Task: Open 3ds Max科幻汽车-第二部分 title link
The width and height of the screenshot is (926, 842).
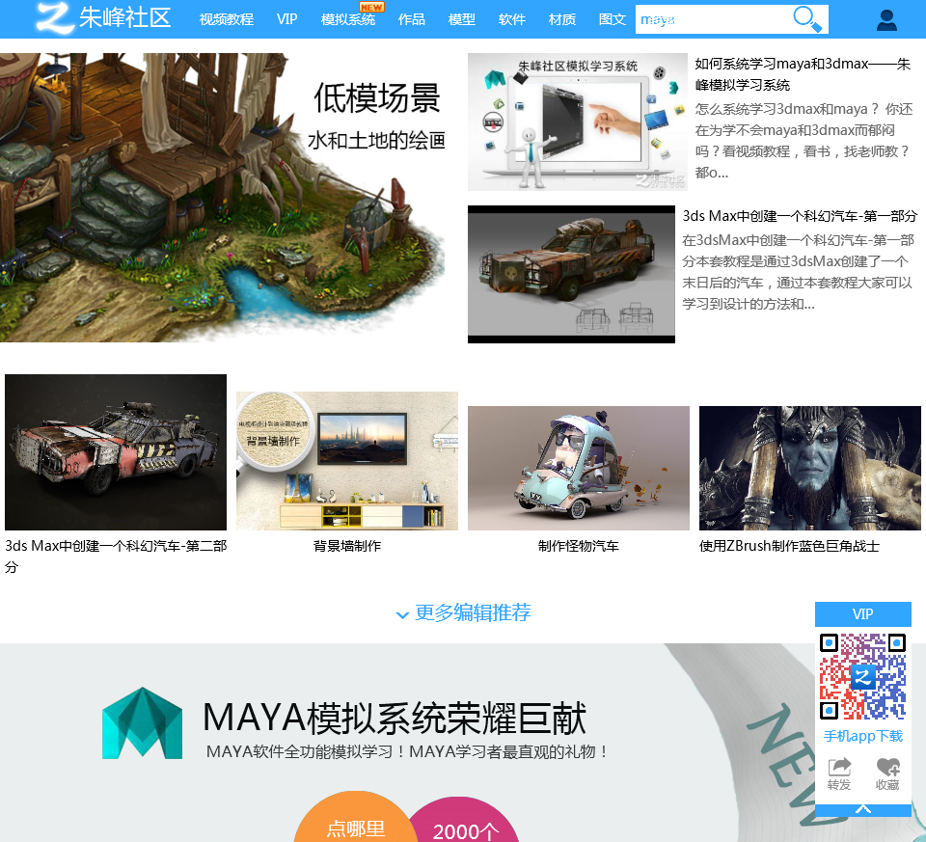Action: pos(116,557)
